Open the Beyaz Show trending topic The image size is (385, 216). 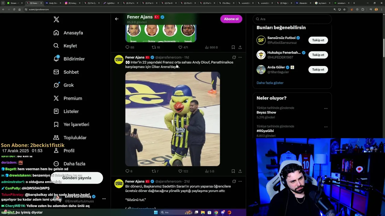266,112
